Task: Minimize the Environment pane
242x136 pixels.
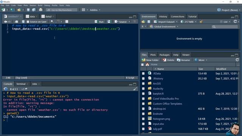Action: click(233, 17)
